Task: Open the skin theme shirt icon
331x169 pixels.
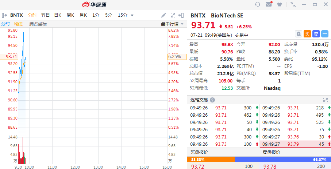Action: pyautogui.click(x=280, y=4)
